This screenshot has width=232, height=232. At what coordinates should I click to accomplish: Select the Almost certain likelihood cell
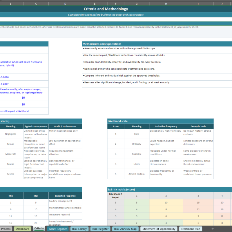pyautogui.click(x=137, y=174)
